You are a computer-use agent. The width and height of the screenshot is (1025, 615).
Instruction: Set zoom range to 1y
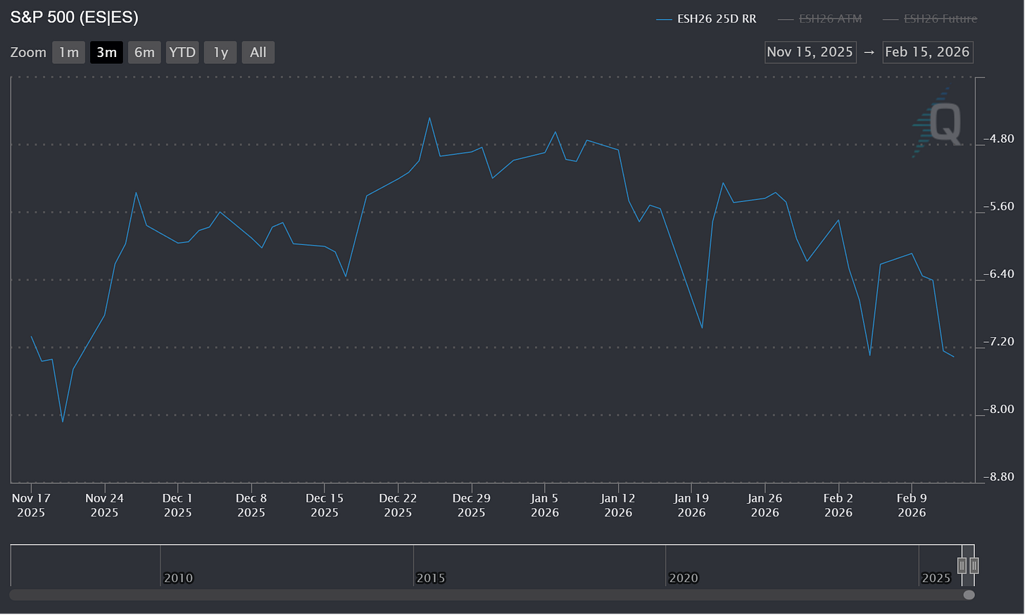(x=220, y=53)
